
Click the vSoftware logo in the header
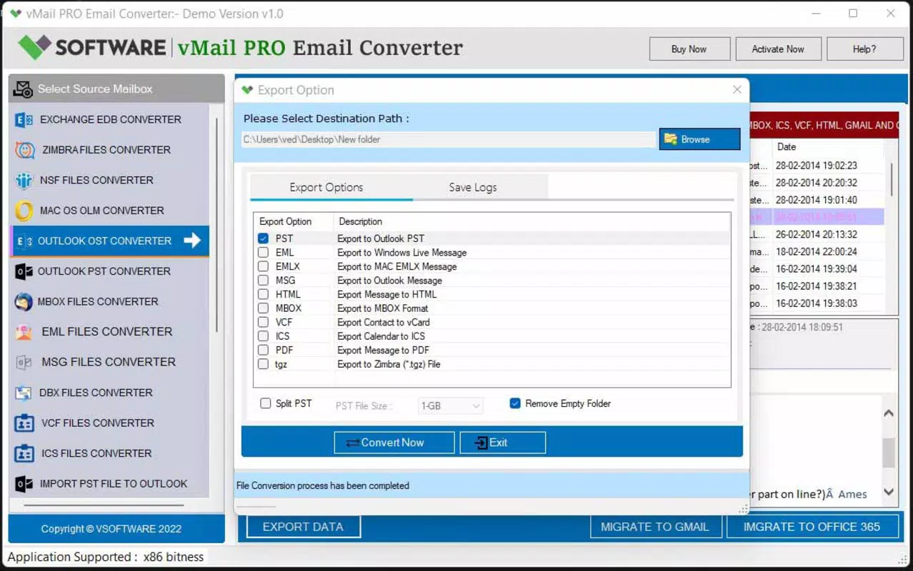click(35, 47)
